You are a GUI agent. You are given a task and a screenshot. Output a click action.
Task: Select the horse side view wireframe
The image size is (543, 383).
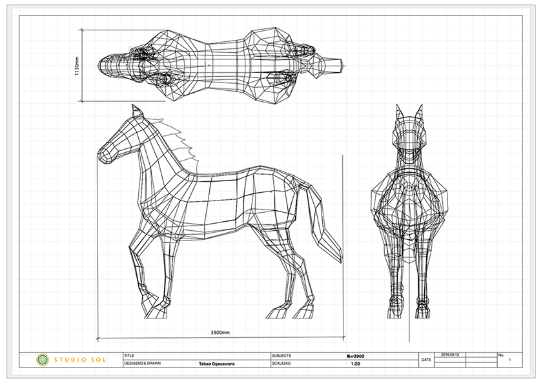coord(220,213)
